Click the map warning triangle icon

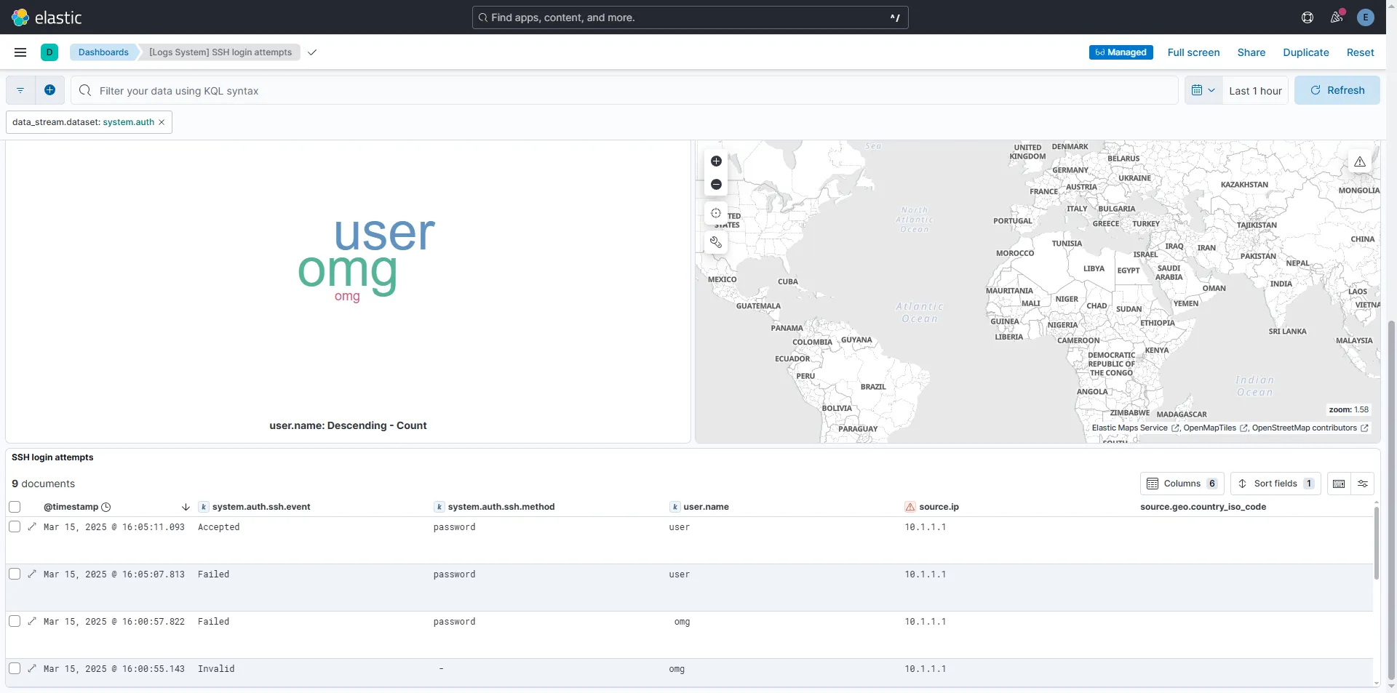click(x=1359, y=161)
